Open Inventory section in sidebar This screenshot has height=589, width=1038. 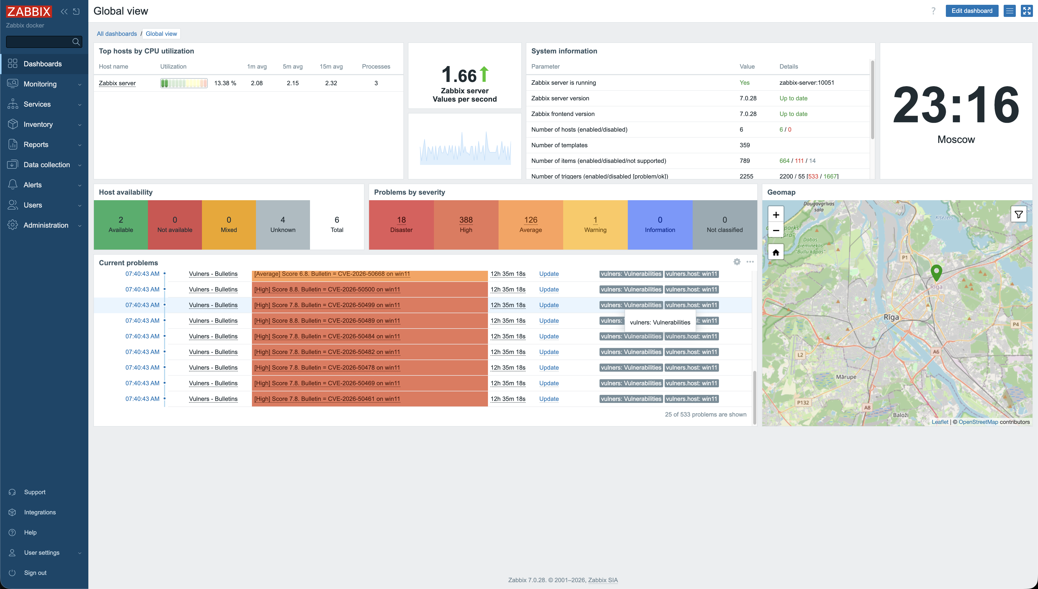coord(44,125)
